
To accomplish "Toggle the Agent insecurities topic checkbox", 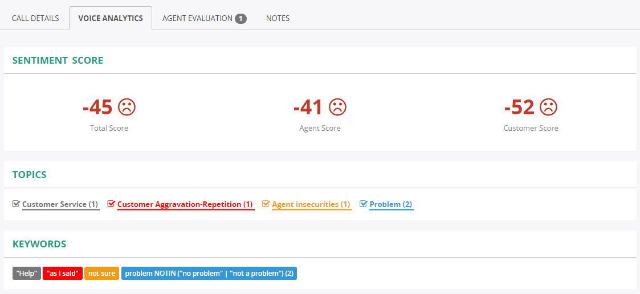I will (x=266, y=204).
